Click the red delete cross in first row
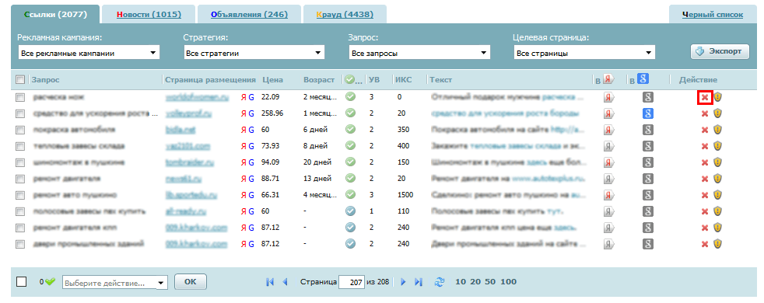The height and width of the screenshot is (303, 764). click(705, 97)
